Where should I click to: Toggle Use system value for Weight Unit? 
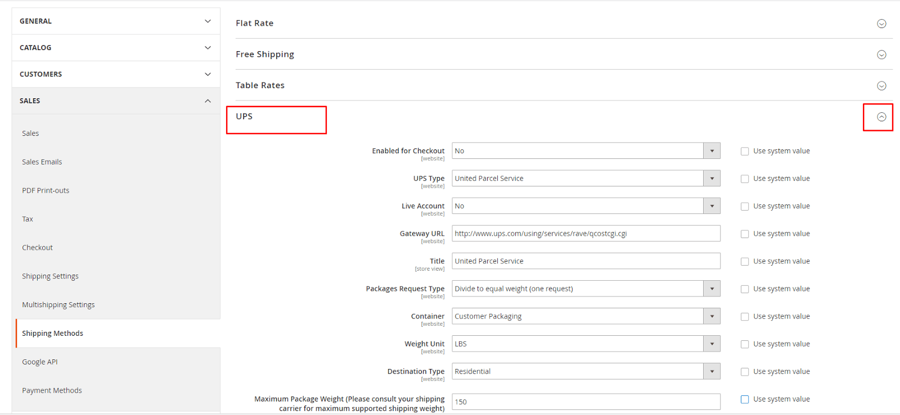(x=745, y=344)
